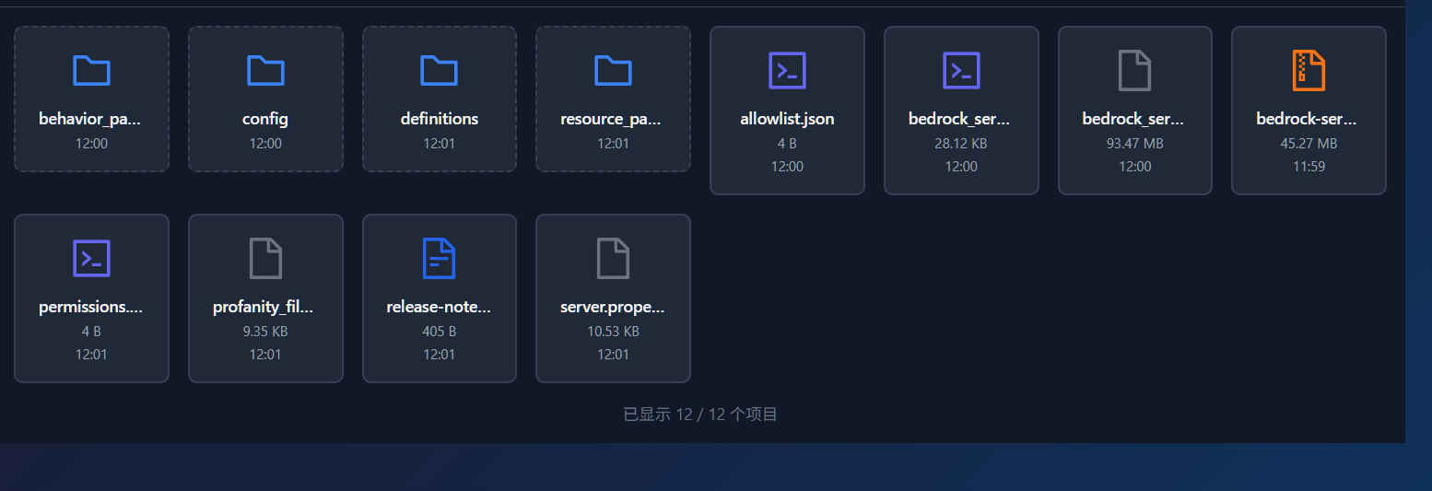Click the "config" folder name label
The image size is (1432, 491).
[265, 119]
